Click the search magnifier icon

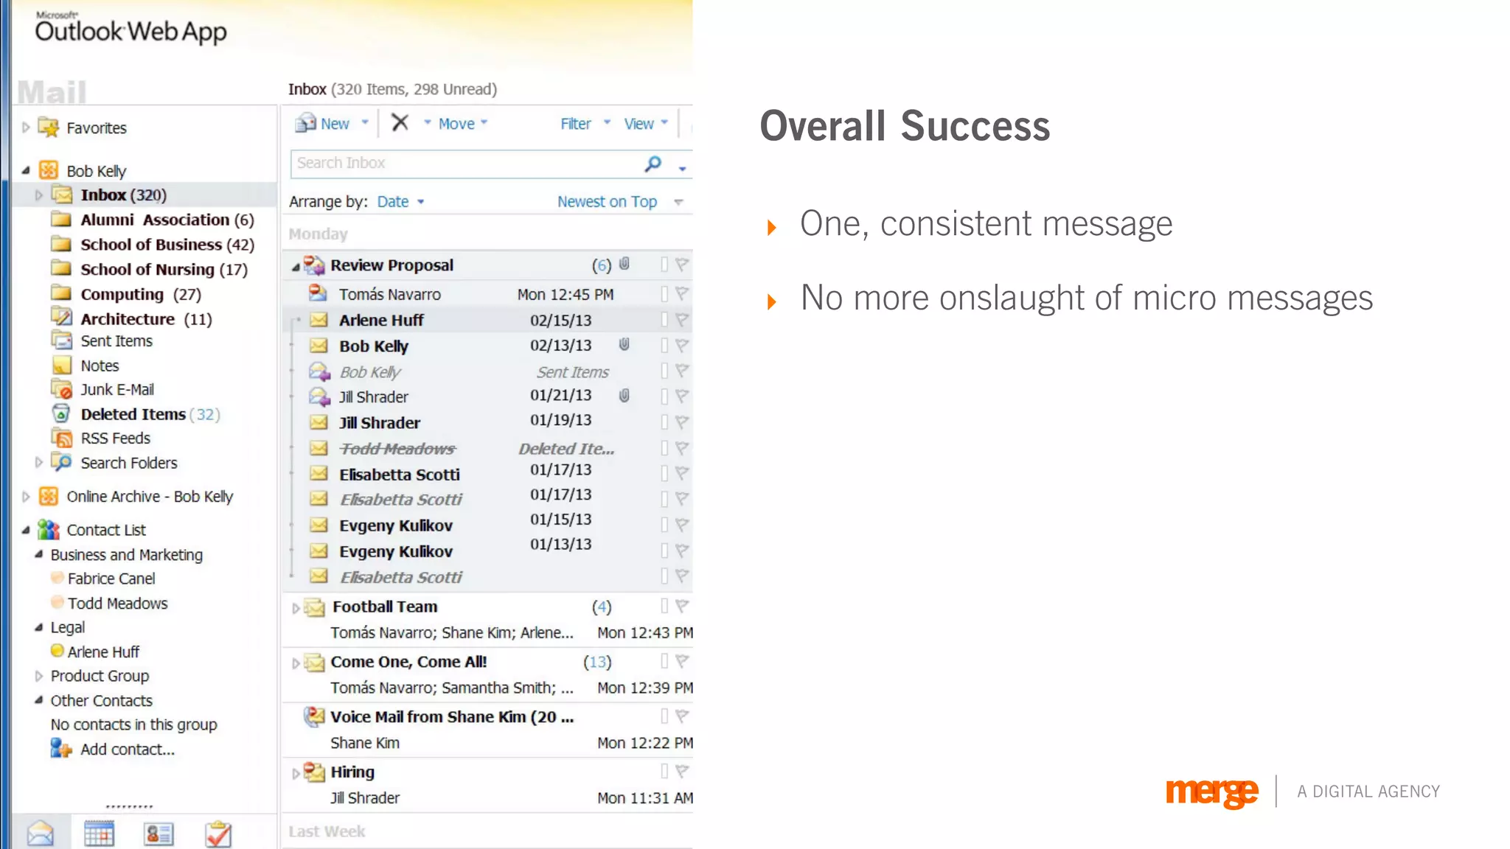tap(653, 164)
